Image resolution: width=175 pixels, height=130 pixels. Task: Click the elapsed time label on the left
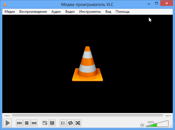7,116
